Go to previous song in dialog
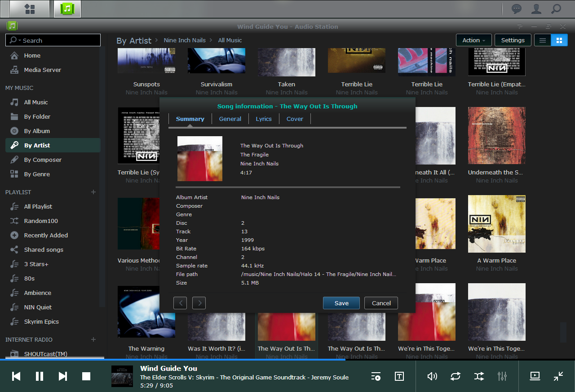Viewport: 575px width, 392px height. [180, 303]
